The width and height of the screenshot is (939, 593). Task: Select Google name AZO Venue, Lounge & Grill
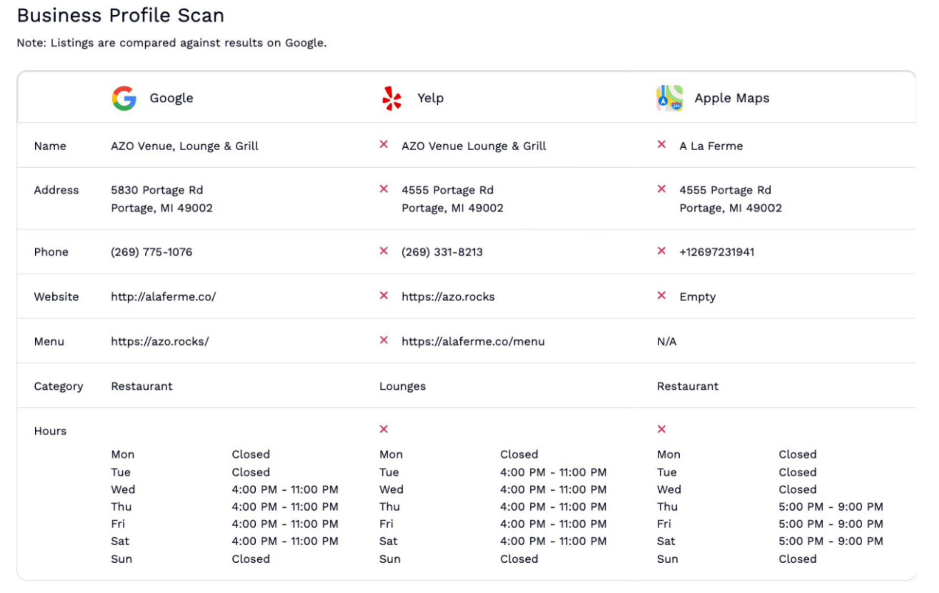[x=184, y=146]
